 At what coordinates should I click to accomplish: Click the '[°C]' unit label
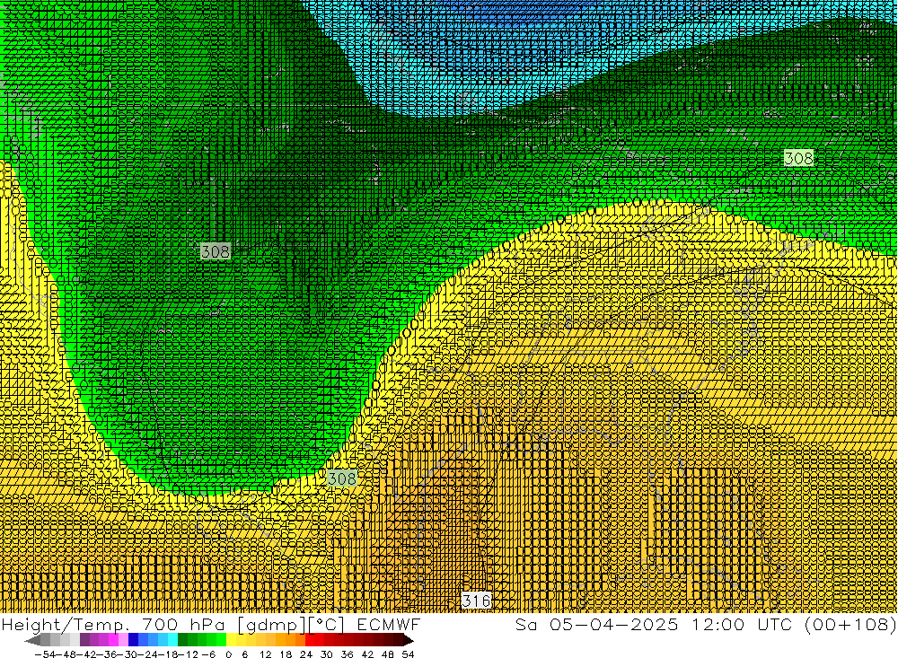tap(327, 624)
